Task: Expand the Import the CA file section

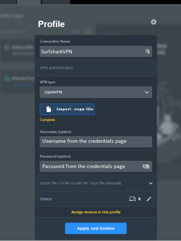Action: point(96,183)
